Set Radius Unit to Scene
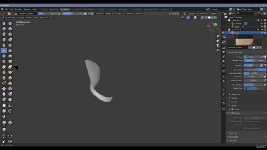Screen dimensions: 267x150 (x=260, y=60)
